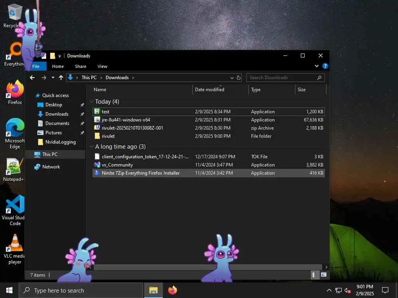Open the View ribbon tab
Screen dimensions: 398x298
click(x=102, y=66)
